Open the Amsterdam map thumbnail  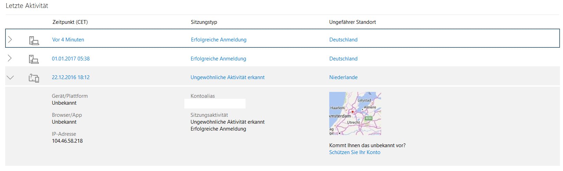355,113
